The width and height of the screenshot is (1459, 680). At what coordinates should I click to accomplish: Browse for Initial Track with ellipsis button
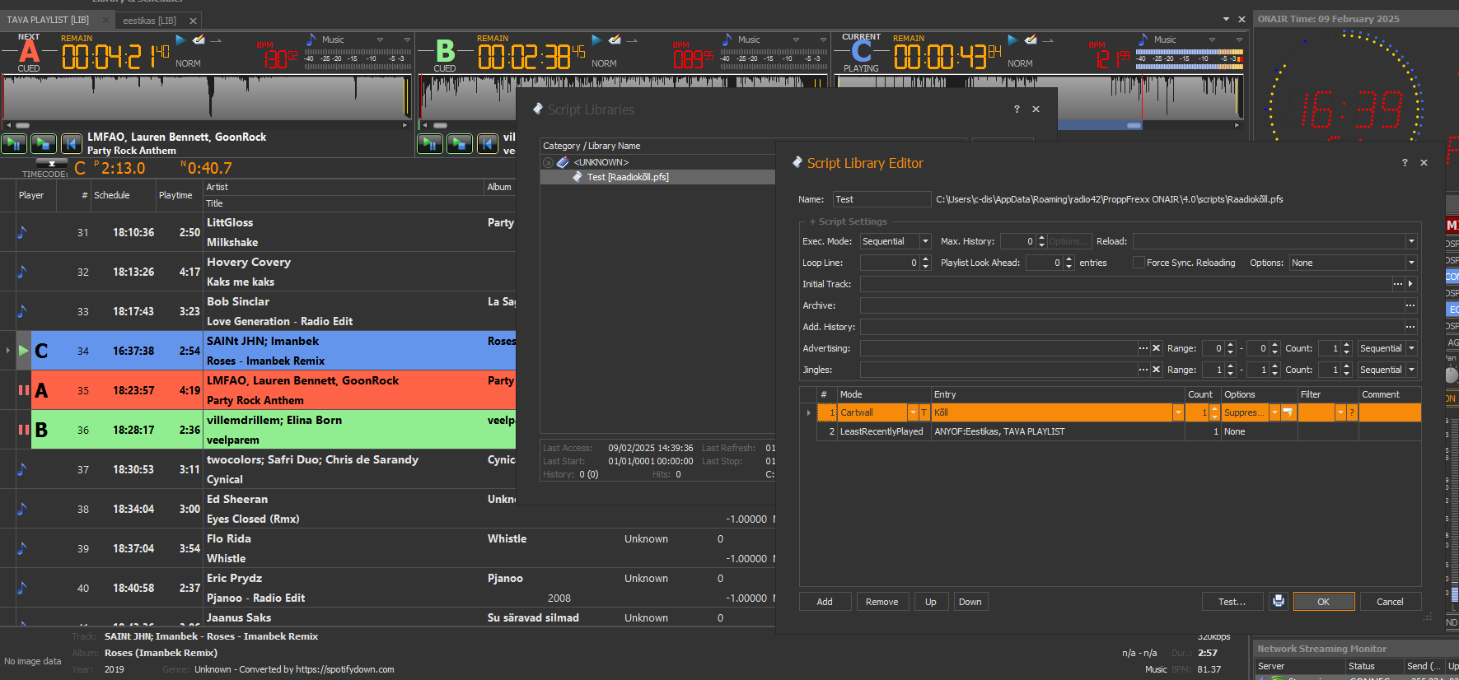pos(1397,284)
